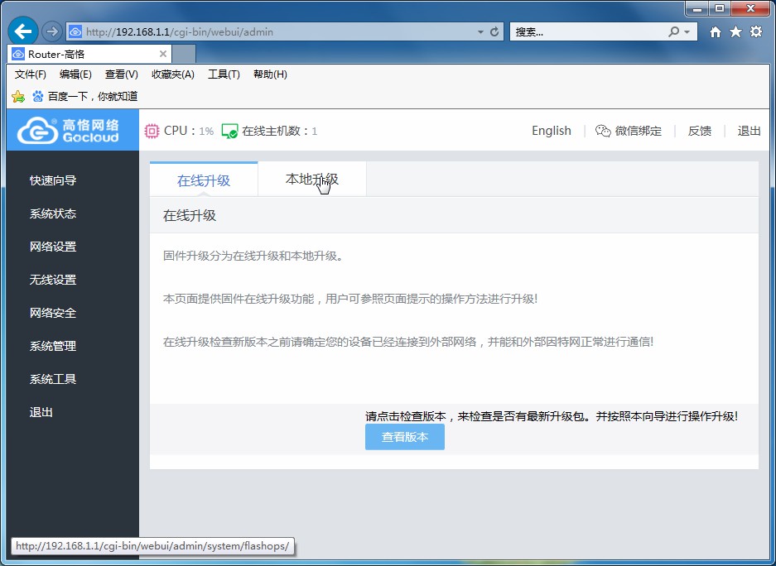Image resolution: width=776 pixels, height=566 pixels.
Task: Expand the address bar history dropdown
Action: [480, 32]
